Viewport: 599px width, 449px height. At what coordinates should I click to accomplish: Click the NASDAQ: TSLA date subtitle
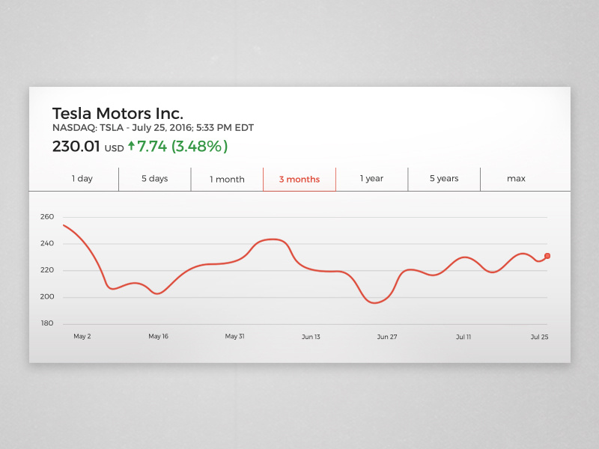153,128
